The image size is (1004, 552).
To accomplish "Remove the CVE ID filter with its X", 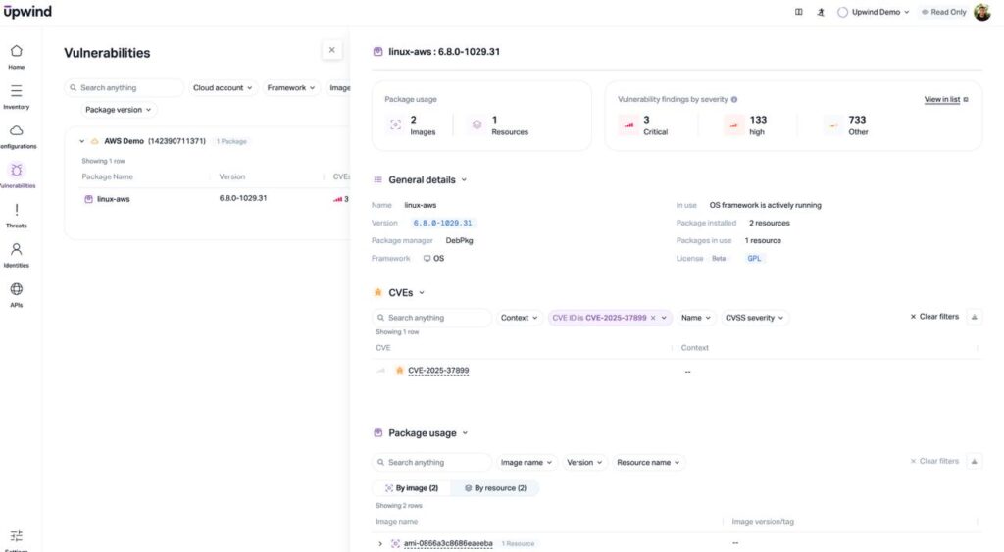I will (653, 318).
